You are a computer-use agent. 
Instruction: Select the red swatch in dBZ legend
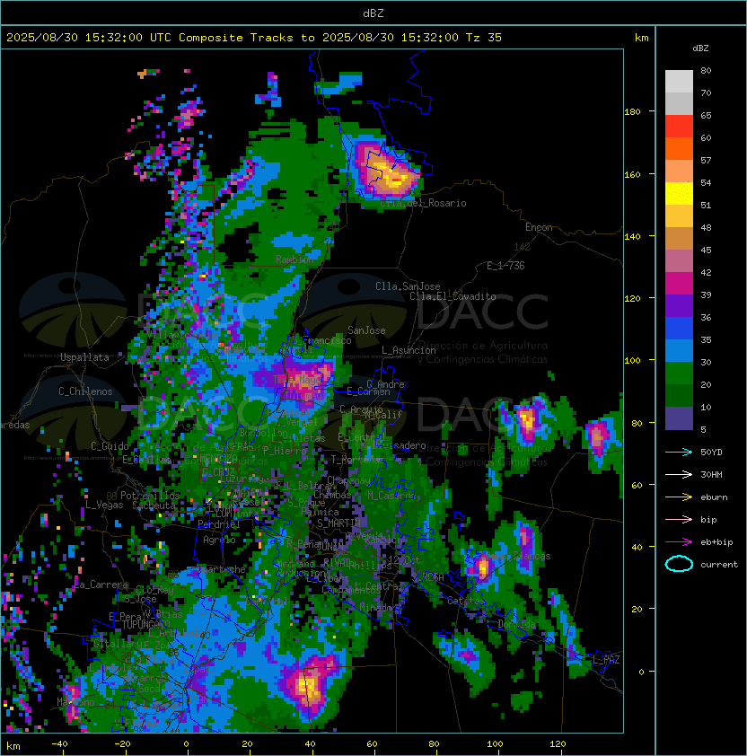coord(679,127)
